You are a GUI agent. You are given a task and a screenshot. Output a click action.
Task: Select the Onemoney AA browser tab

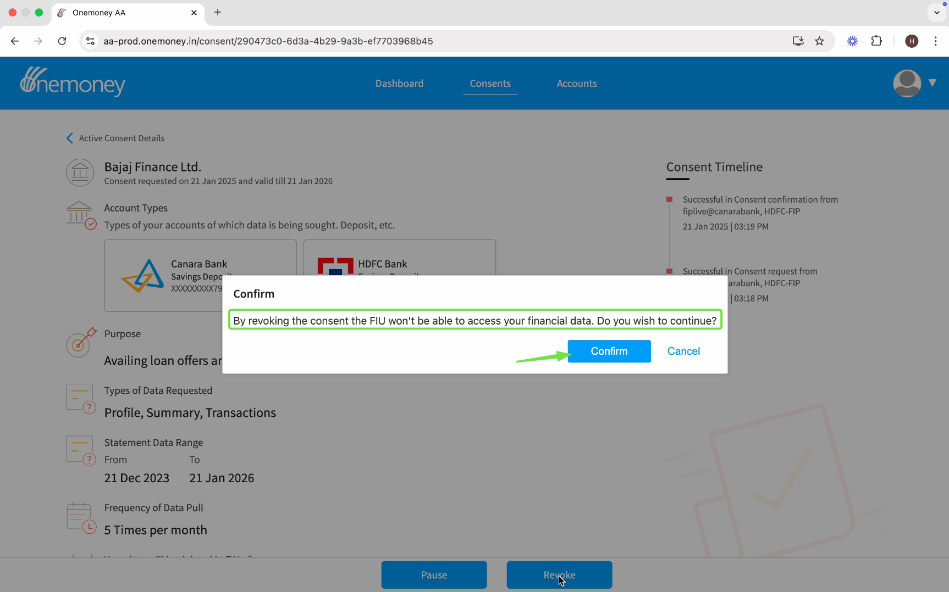pyautogui.click(x=128, y=13)
